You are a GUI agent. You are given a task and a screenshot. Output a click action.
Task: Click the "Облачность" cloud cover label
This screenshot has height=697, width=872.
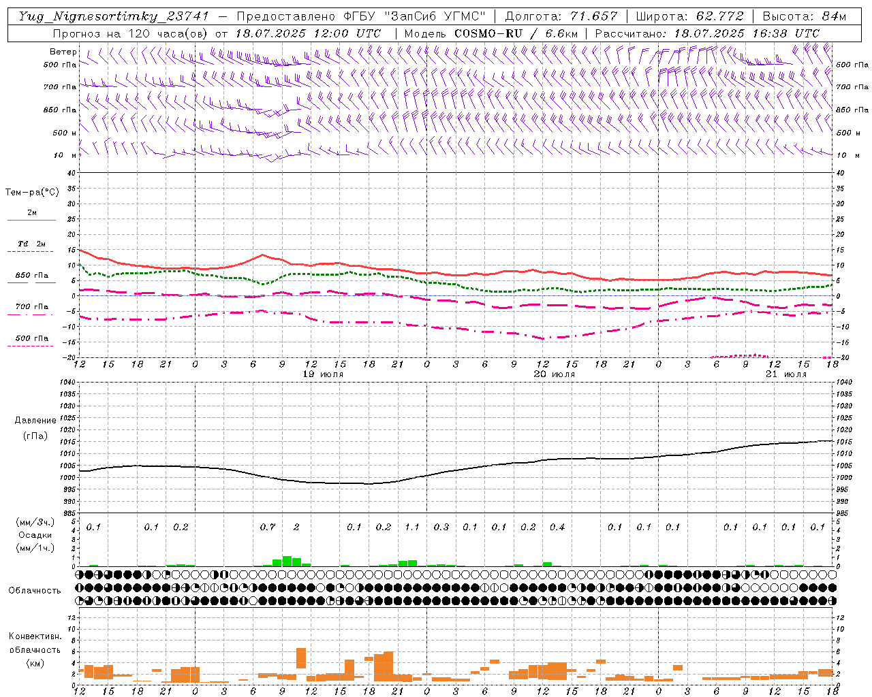click(35, 591)
